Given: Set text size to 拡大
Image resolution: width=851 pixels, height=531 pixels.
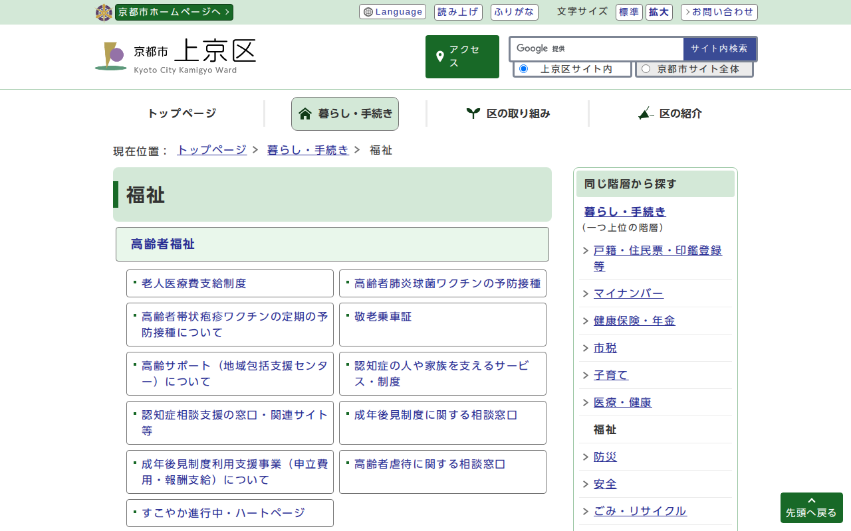Looking at the screenshot, I should click(x=659, y=12).
